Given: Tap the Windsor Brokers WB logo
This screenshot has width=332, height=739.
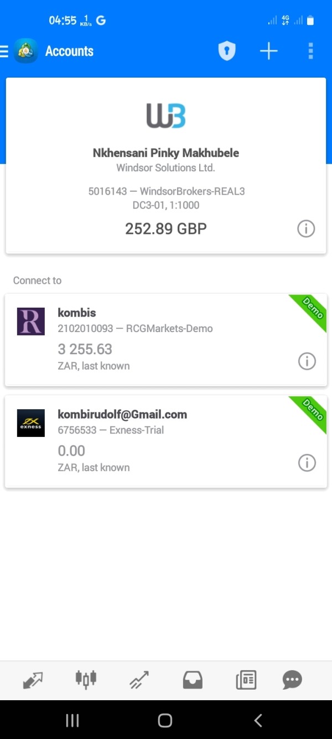Looking at the screenshot, I should (x=166, y=116).
